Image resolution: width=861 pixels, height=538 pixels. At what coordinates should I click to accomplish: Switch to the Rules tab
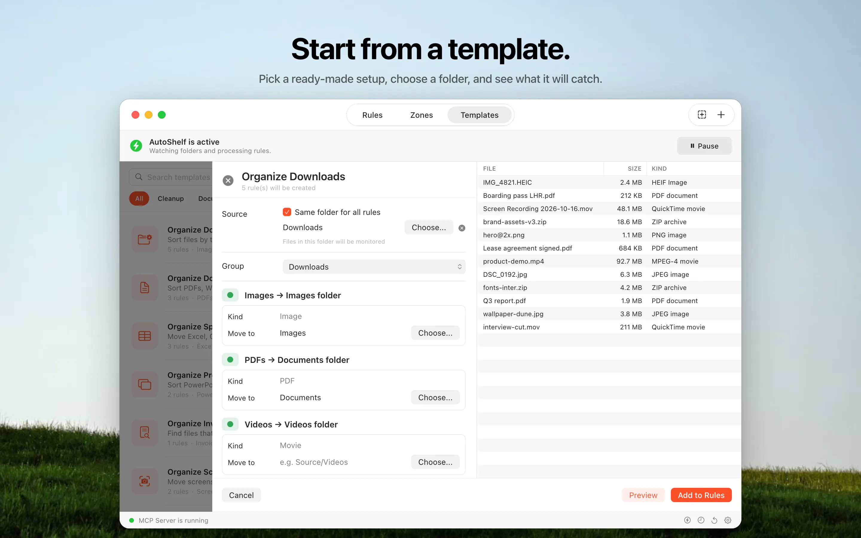pyautogui.click(x=372, y=115)
